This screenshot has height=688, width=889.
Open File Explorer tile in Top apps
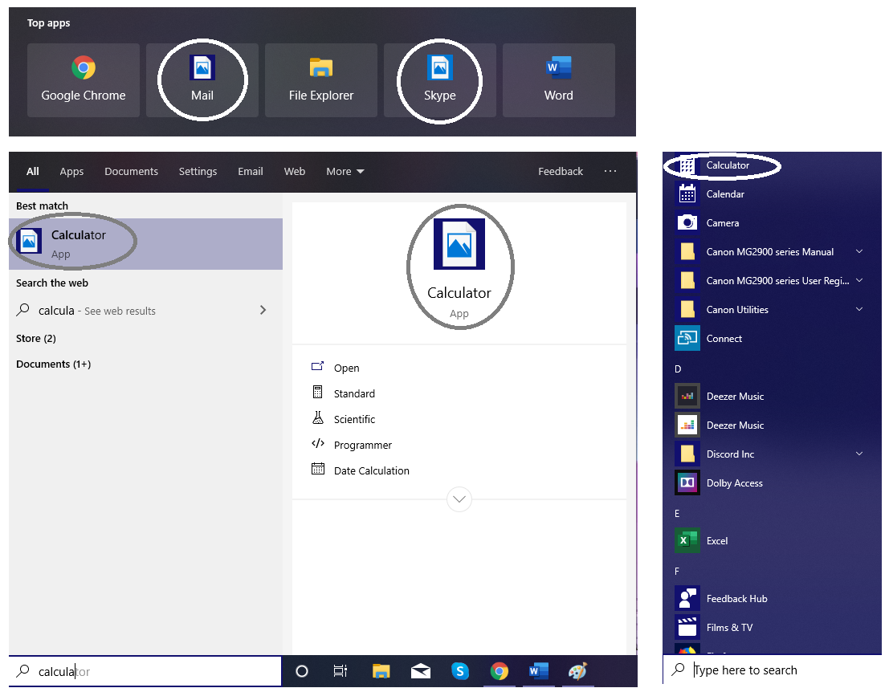point(321,80)
